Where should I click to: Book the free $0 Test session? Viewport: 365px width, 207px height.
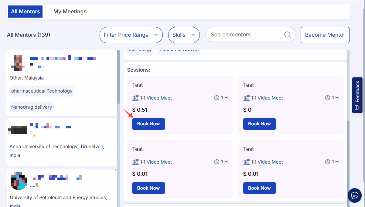coord(259,124)
